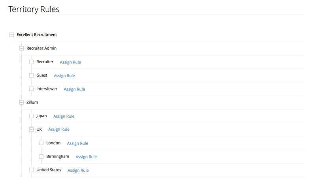316x180 pixels.
Task: Collapse the Recruiter Admin branch
Action: 21,48
